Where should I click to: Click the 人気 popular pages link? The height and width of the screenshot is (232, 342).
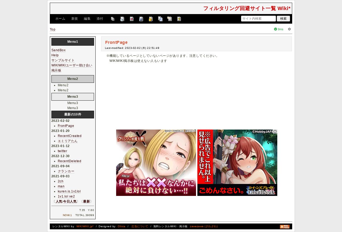pos(59,201)
